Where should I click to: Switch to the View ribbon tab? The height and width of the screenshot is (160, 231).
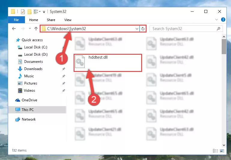click(68, 20)
